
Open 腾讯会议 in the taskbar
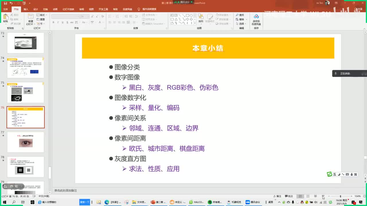point(253,202)
